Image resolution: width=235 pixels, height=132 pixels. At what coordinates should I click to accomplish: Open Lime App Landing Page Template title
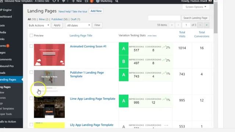click(93, 99)
